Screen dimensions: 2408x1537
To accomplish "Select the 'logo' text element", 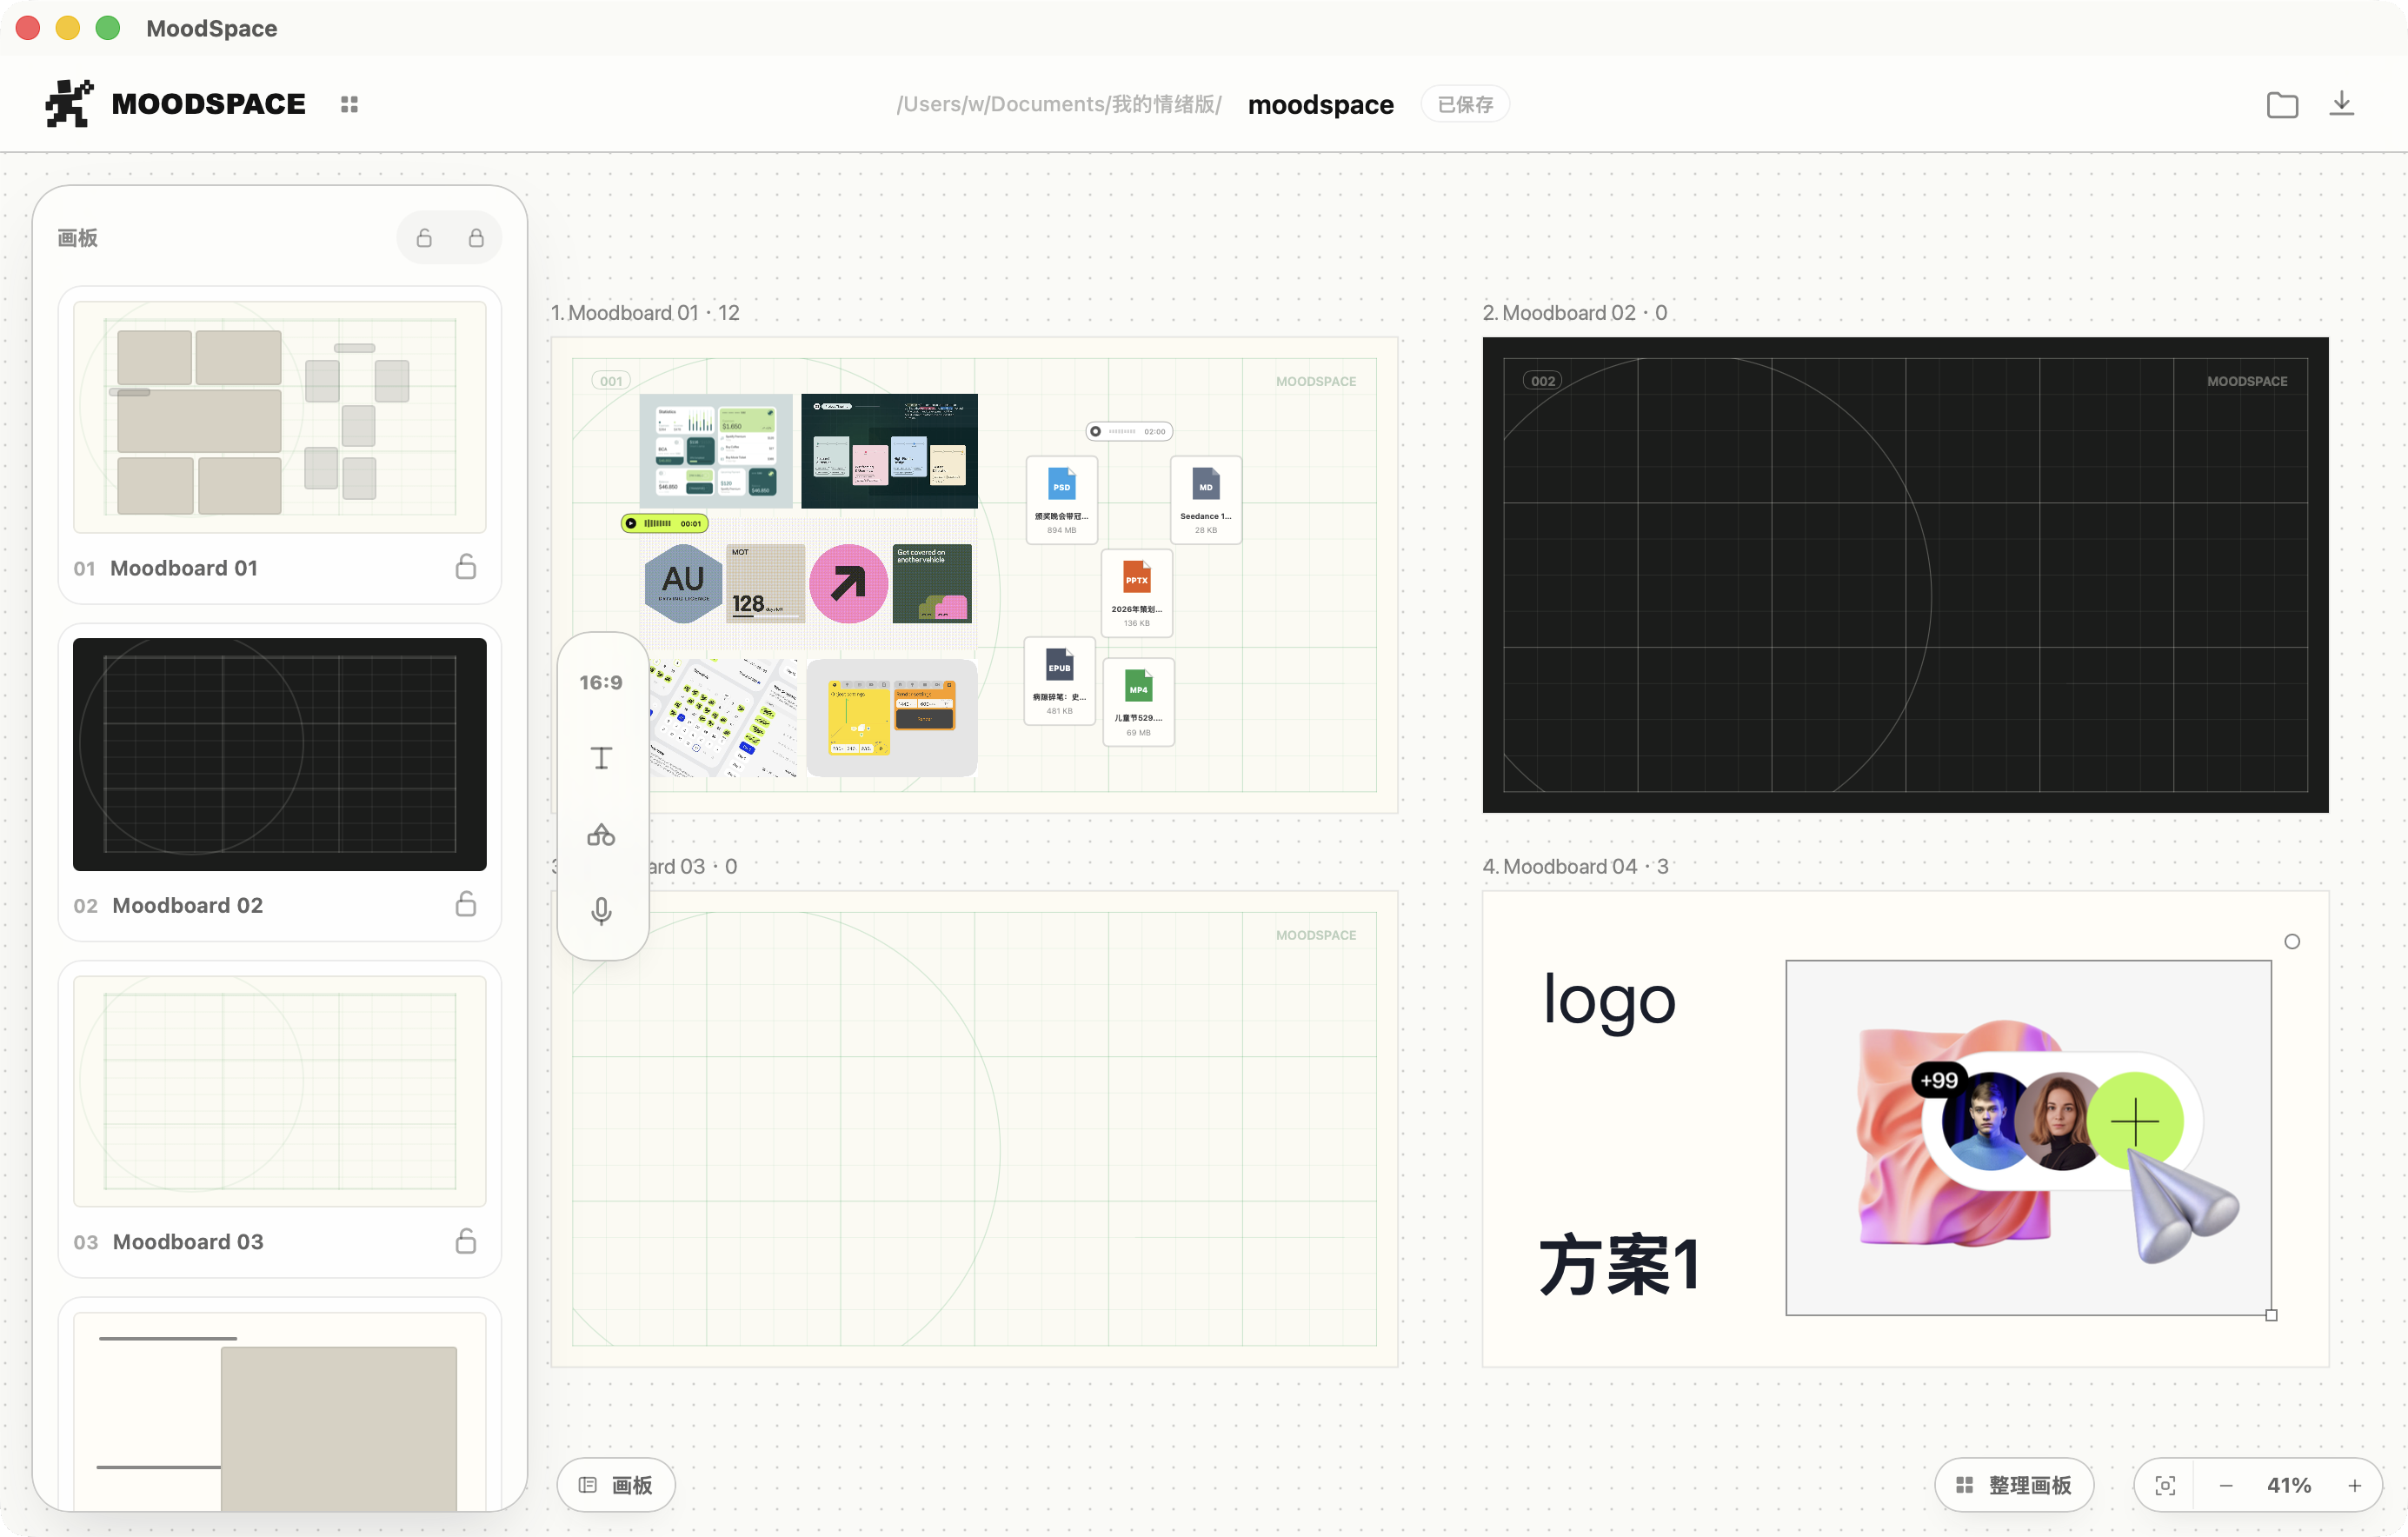I will point(1609,1000).
